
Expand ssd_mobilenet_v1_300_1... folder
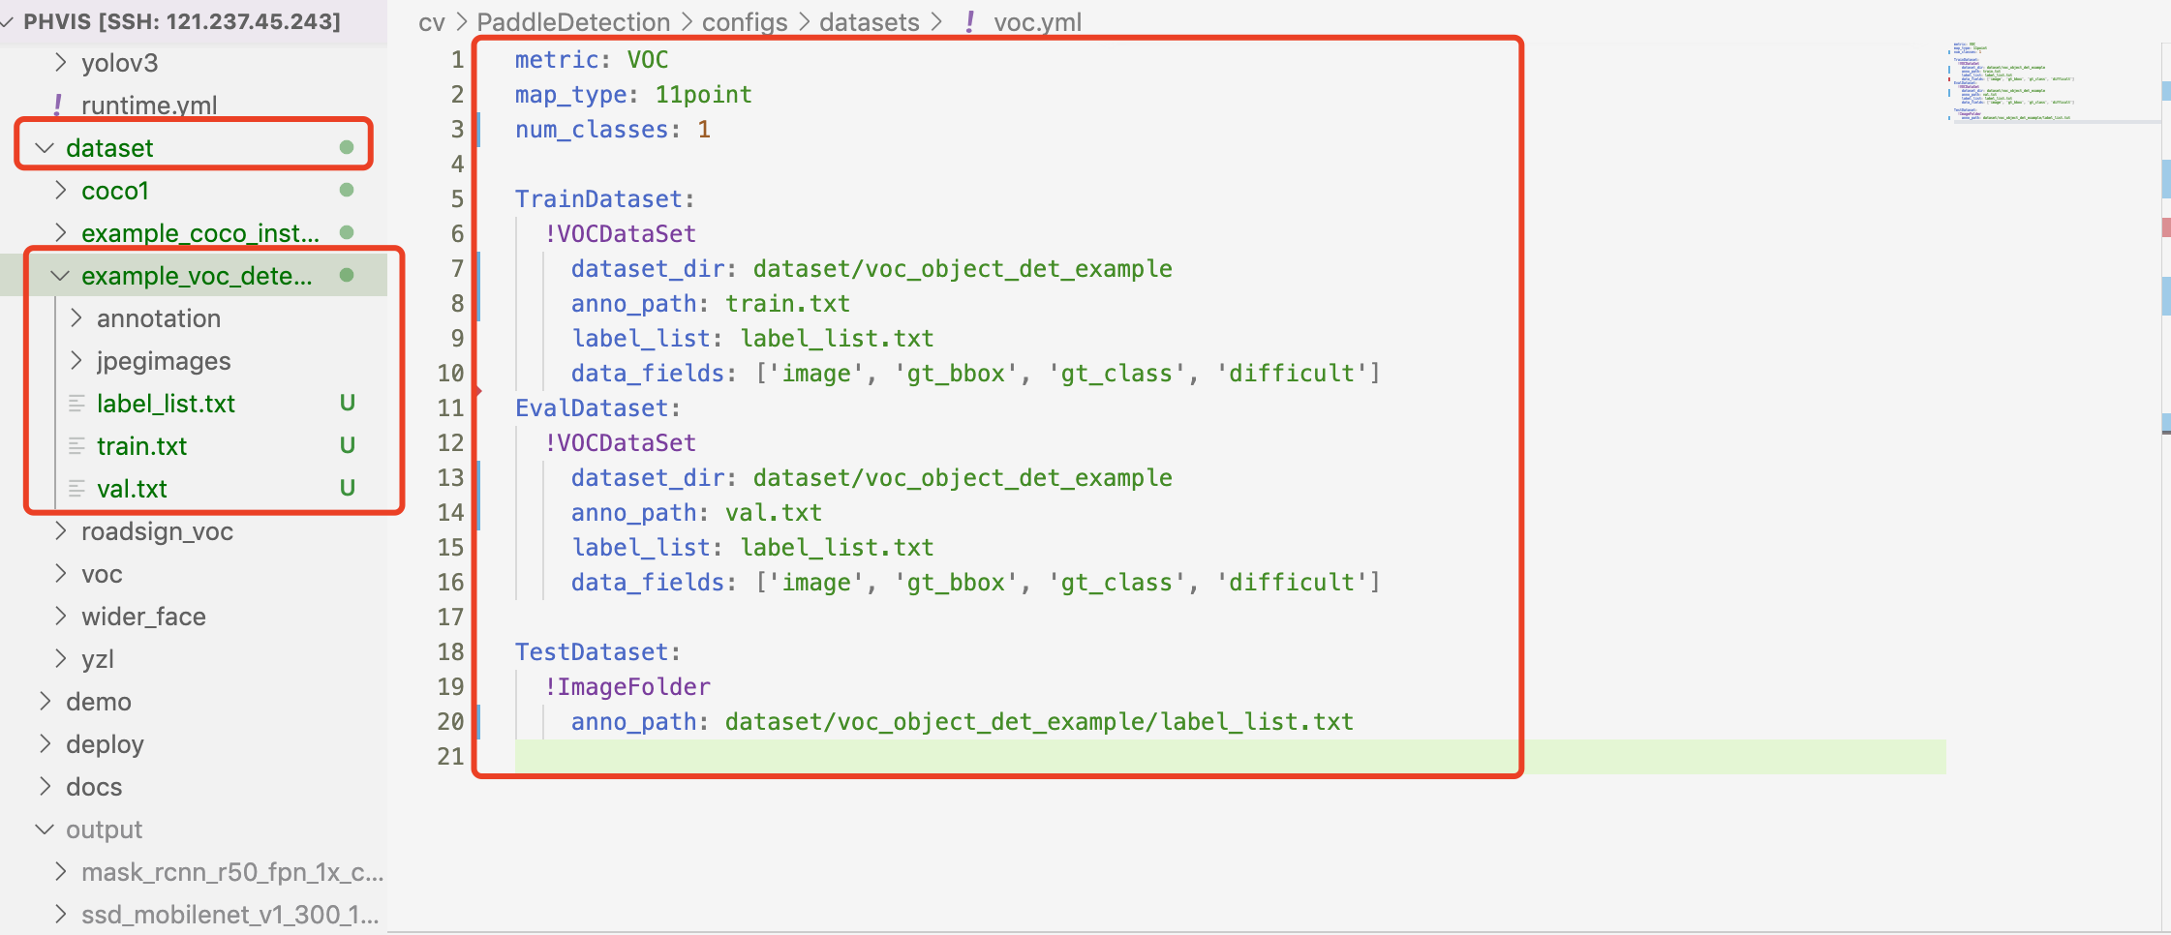pyautogui.click(x=61, y=915)
